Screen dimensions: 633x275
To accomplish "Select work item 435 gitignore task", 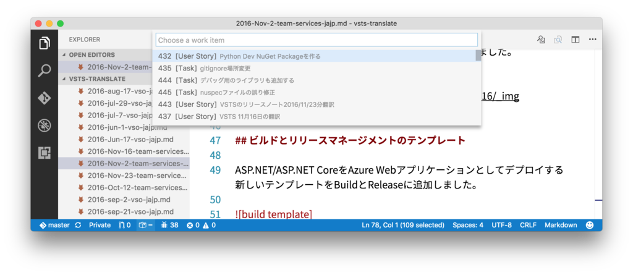I will (x=313, y=68).
